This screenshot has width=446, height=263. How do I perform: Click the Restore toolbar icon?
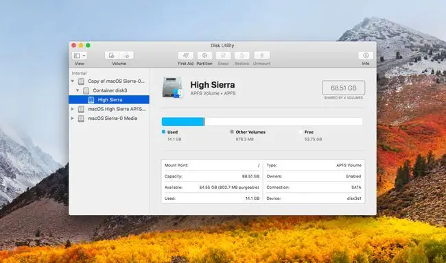click(242, 55)
